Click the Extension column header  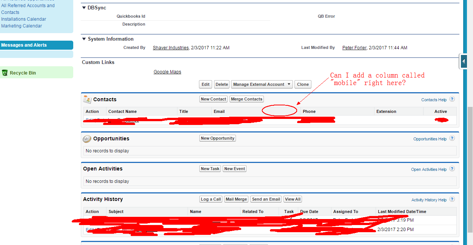[x=386, y=111]
